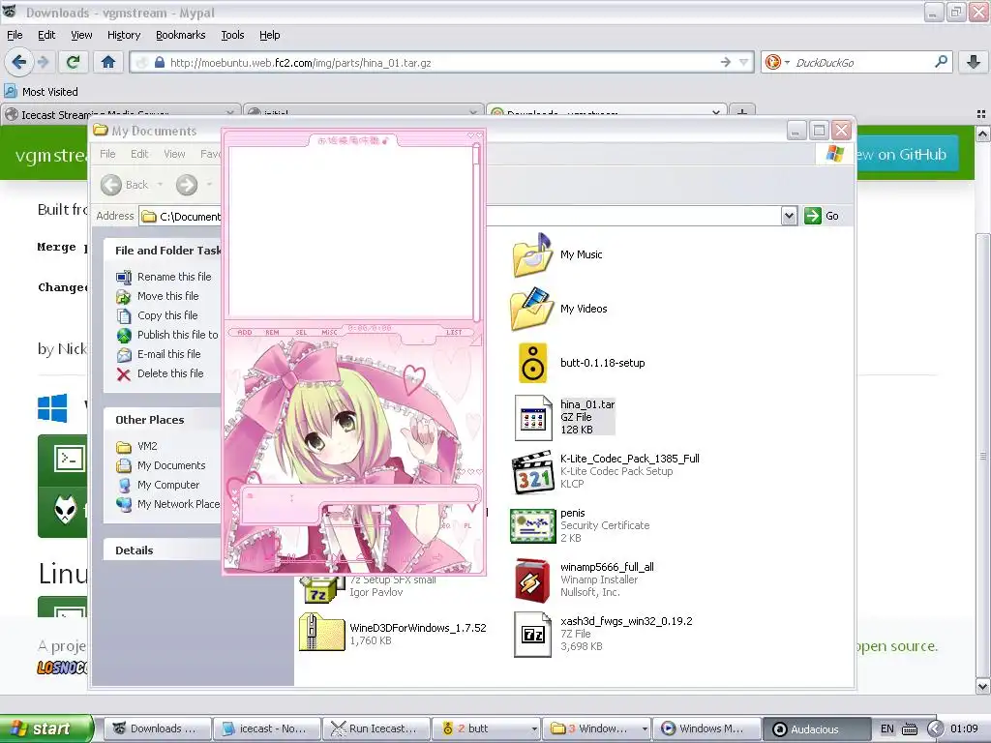The height and width of the screenshot is (743, 991).
Task: Select the K-Lite Codec Pack icon
Action: coord(532,471)
